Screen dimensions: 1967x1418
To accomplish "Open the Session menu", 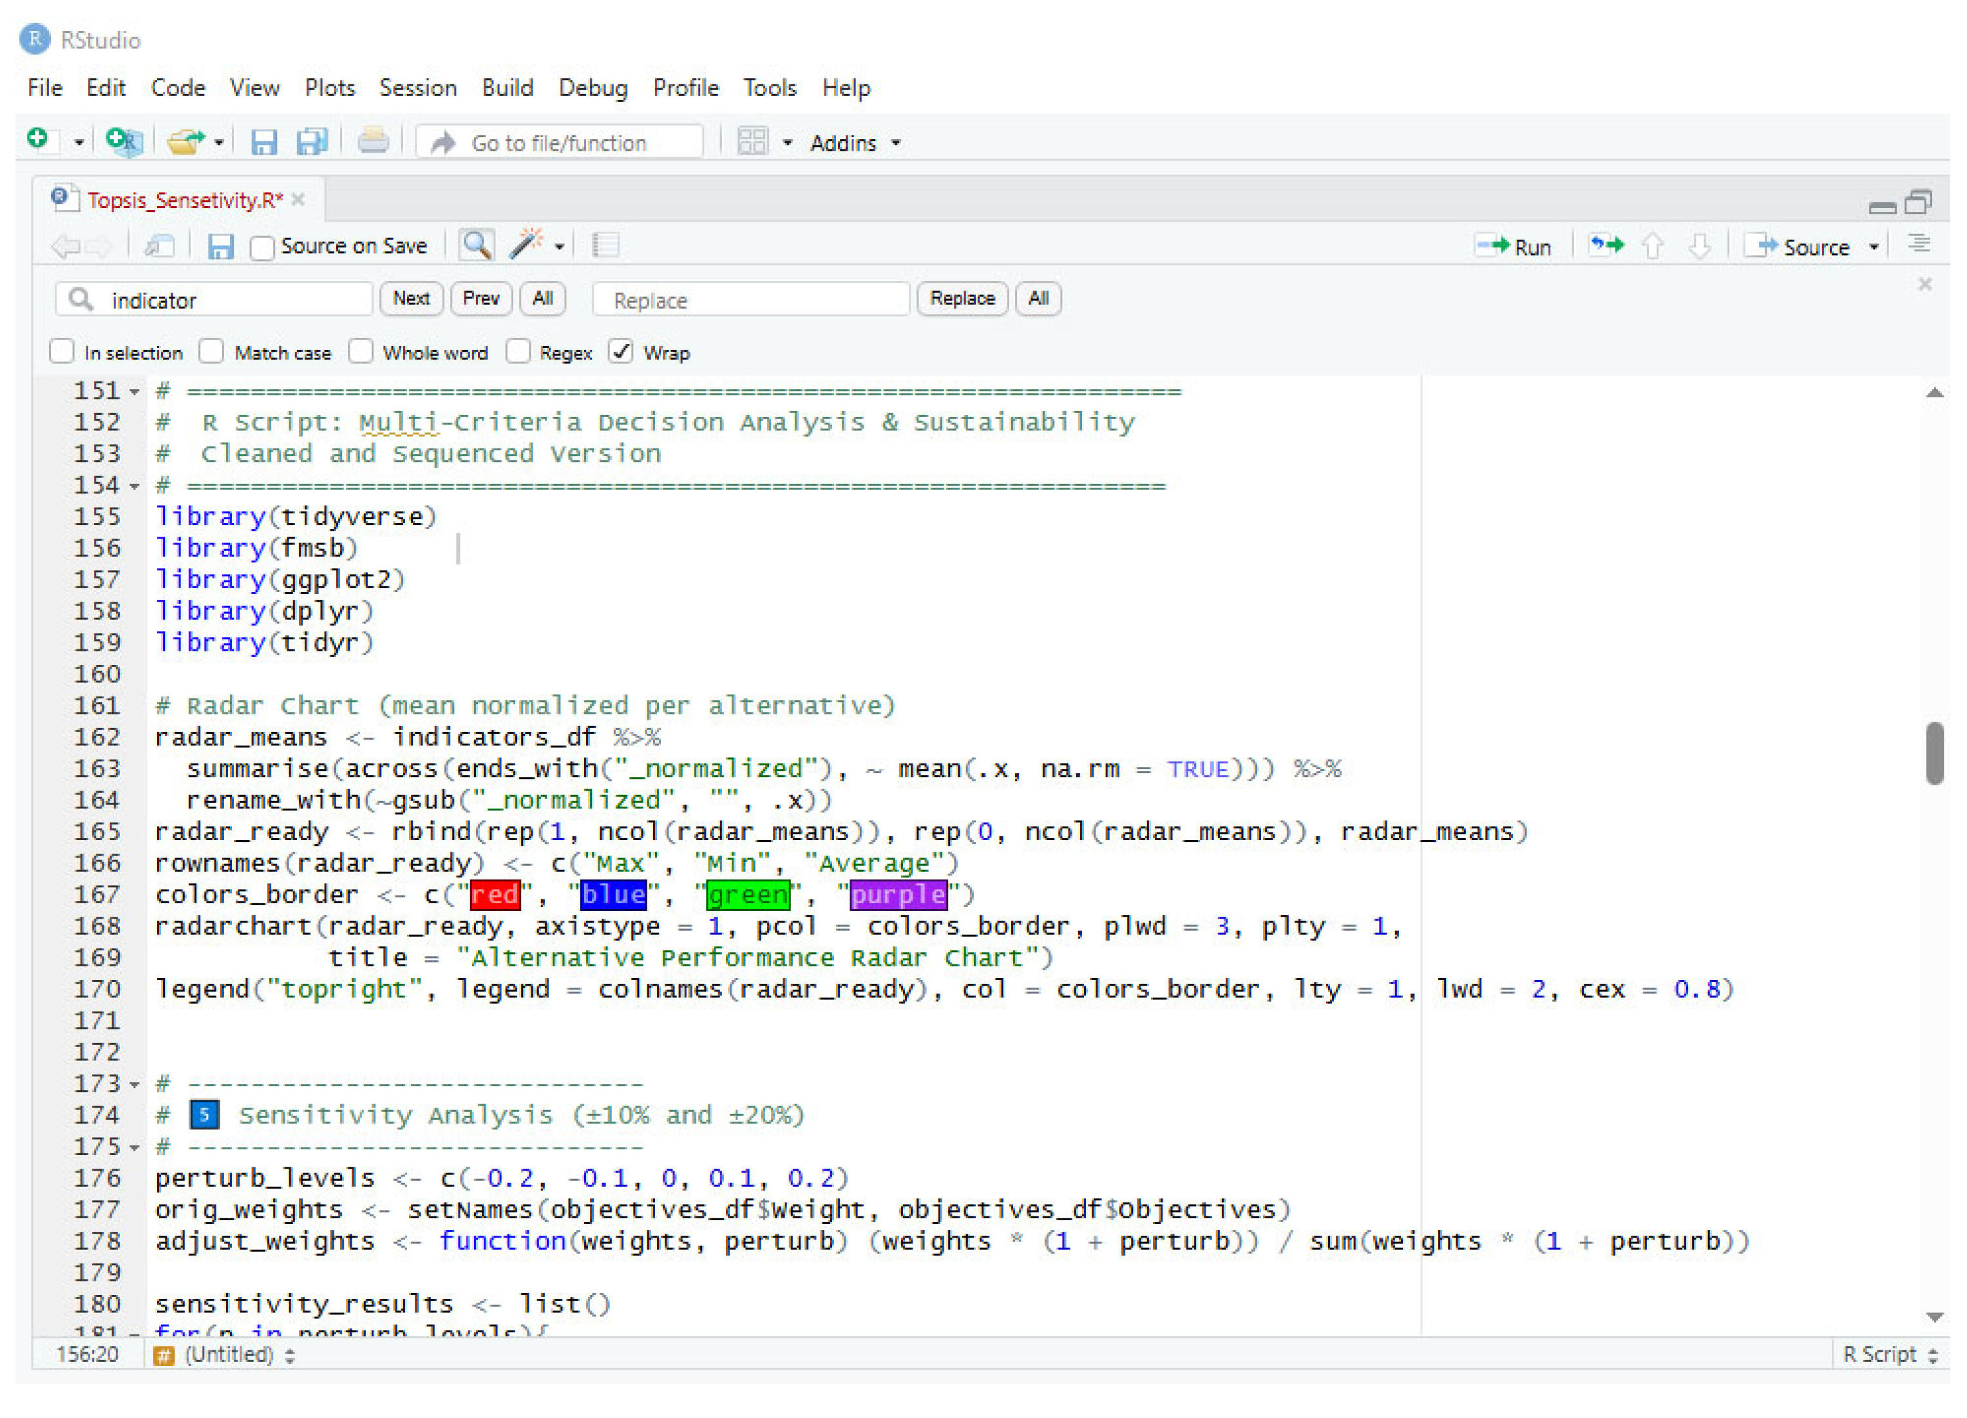I will click(x=417, y=88).
